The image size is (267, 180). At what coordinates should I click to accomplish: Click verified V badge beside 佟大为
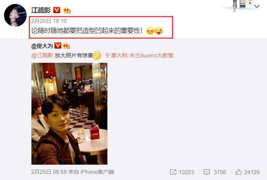point(58,46)
